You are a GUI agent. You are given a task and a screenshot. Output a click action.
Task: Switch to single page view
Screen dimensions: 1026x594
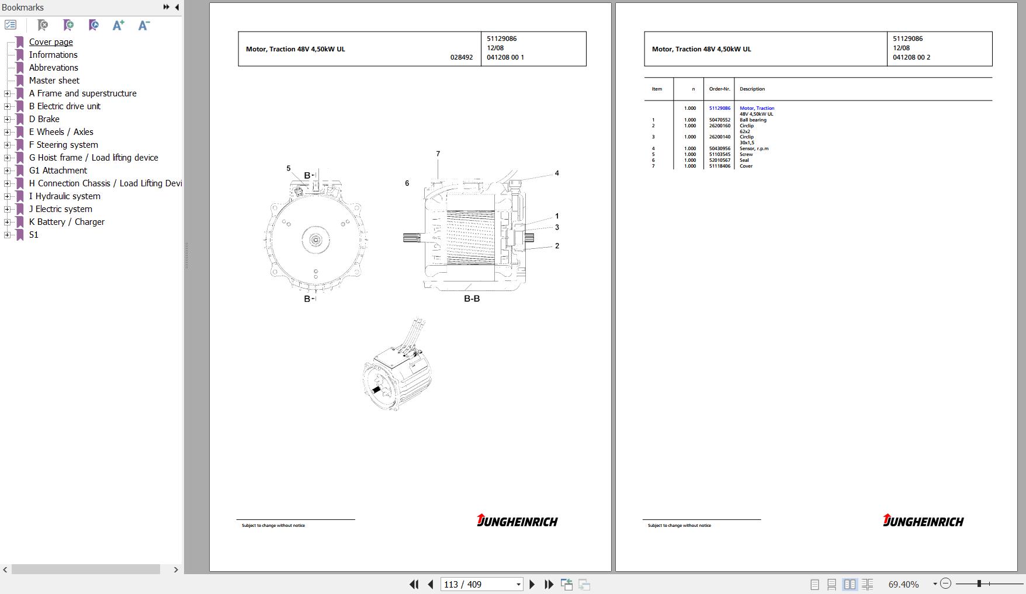tap(814, 584)
